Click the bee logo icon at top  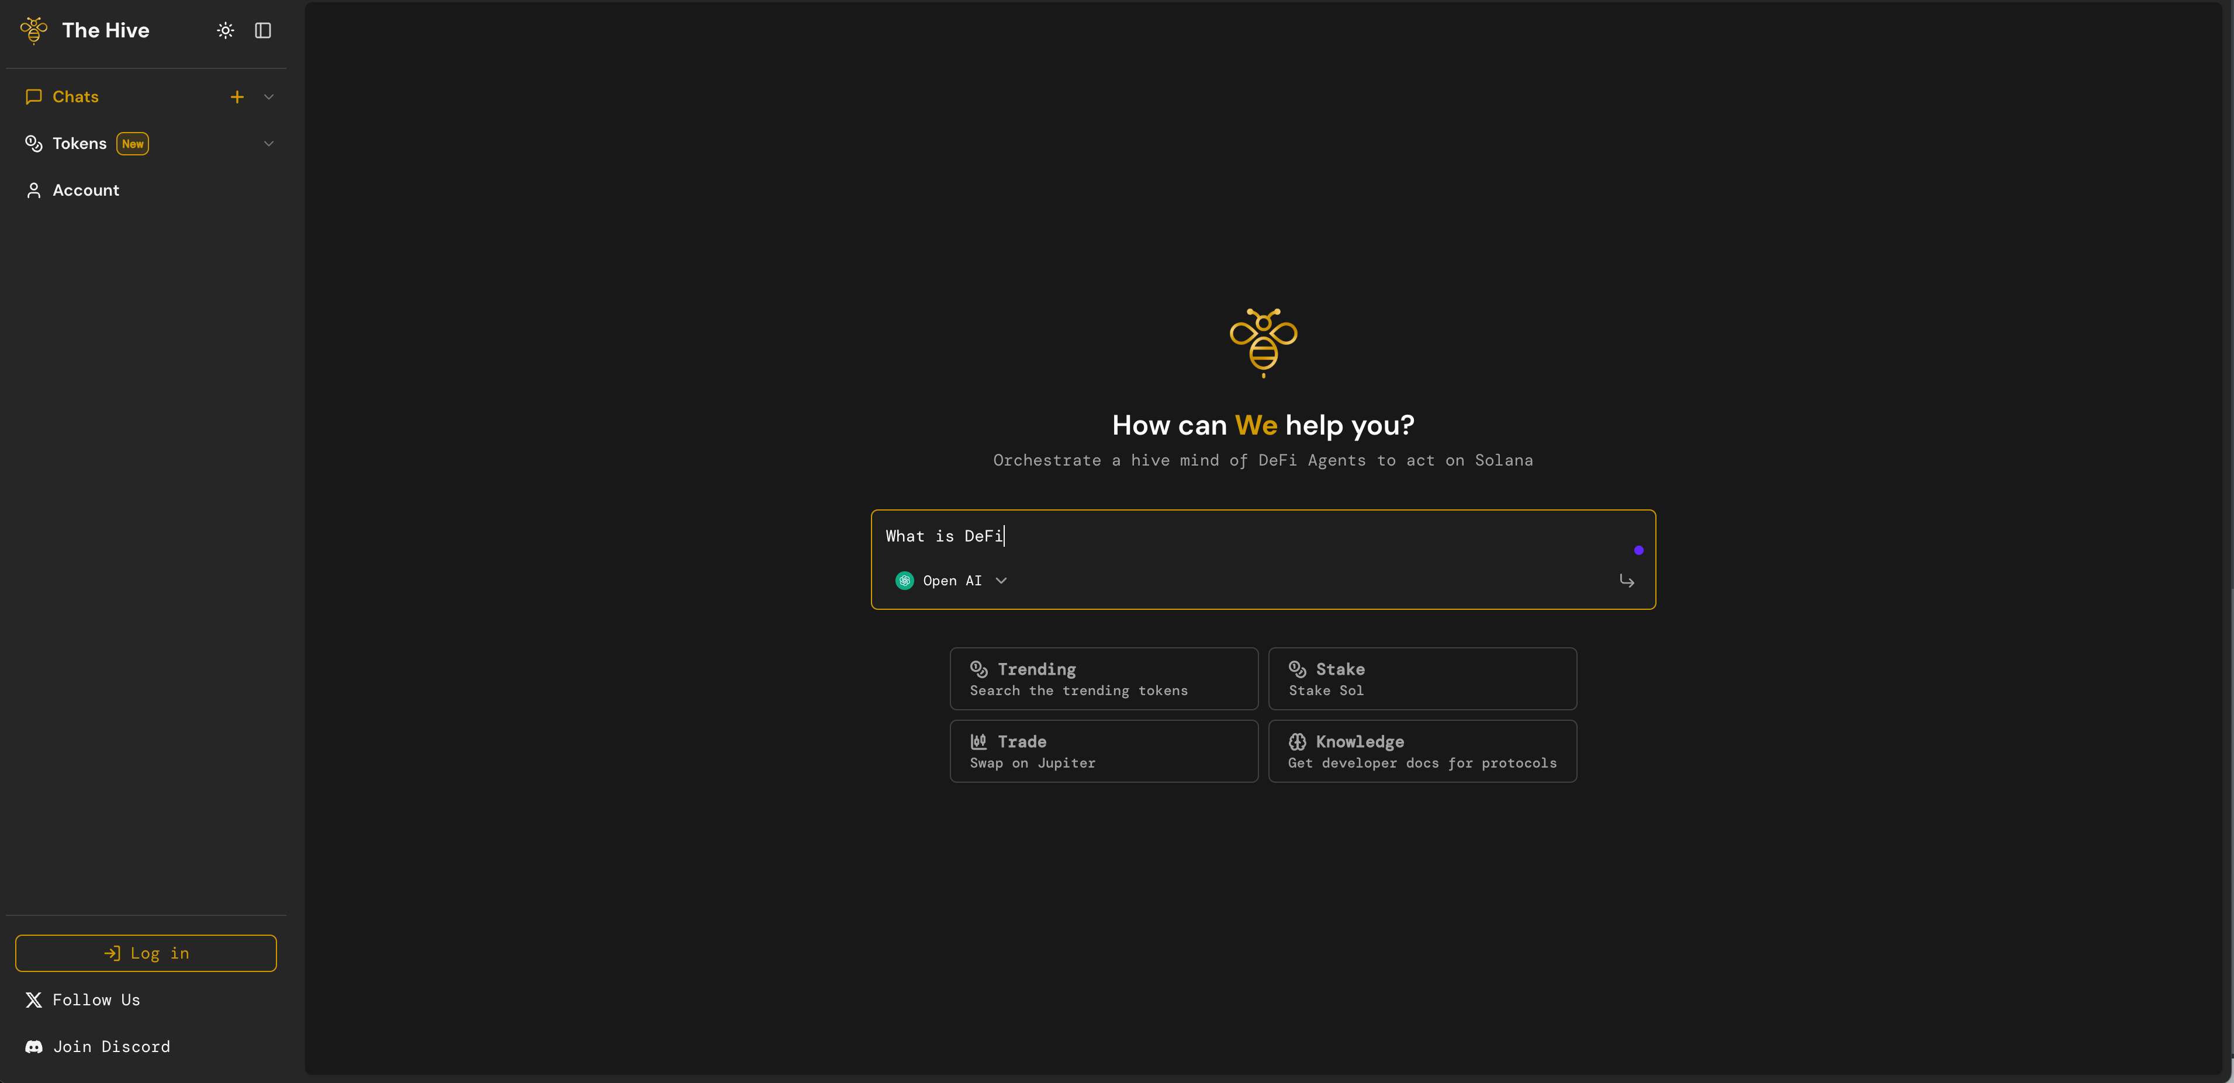click(x=34, y=30)
